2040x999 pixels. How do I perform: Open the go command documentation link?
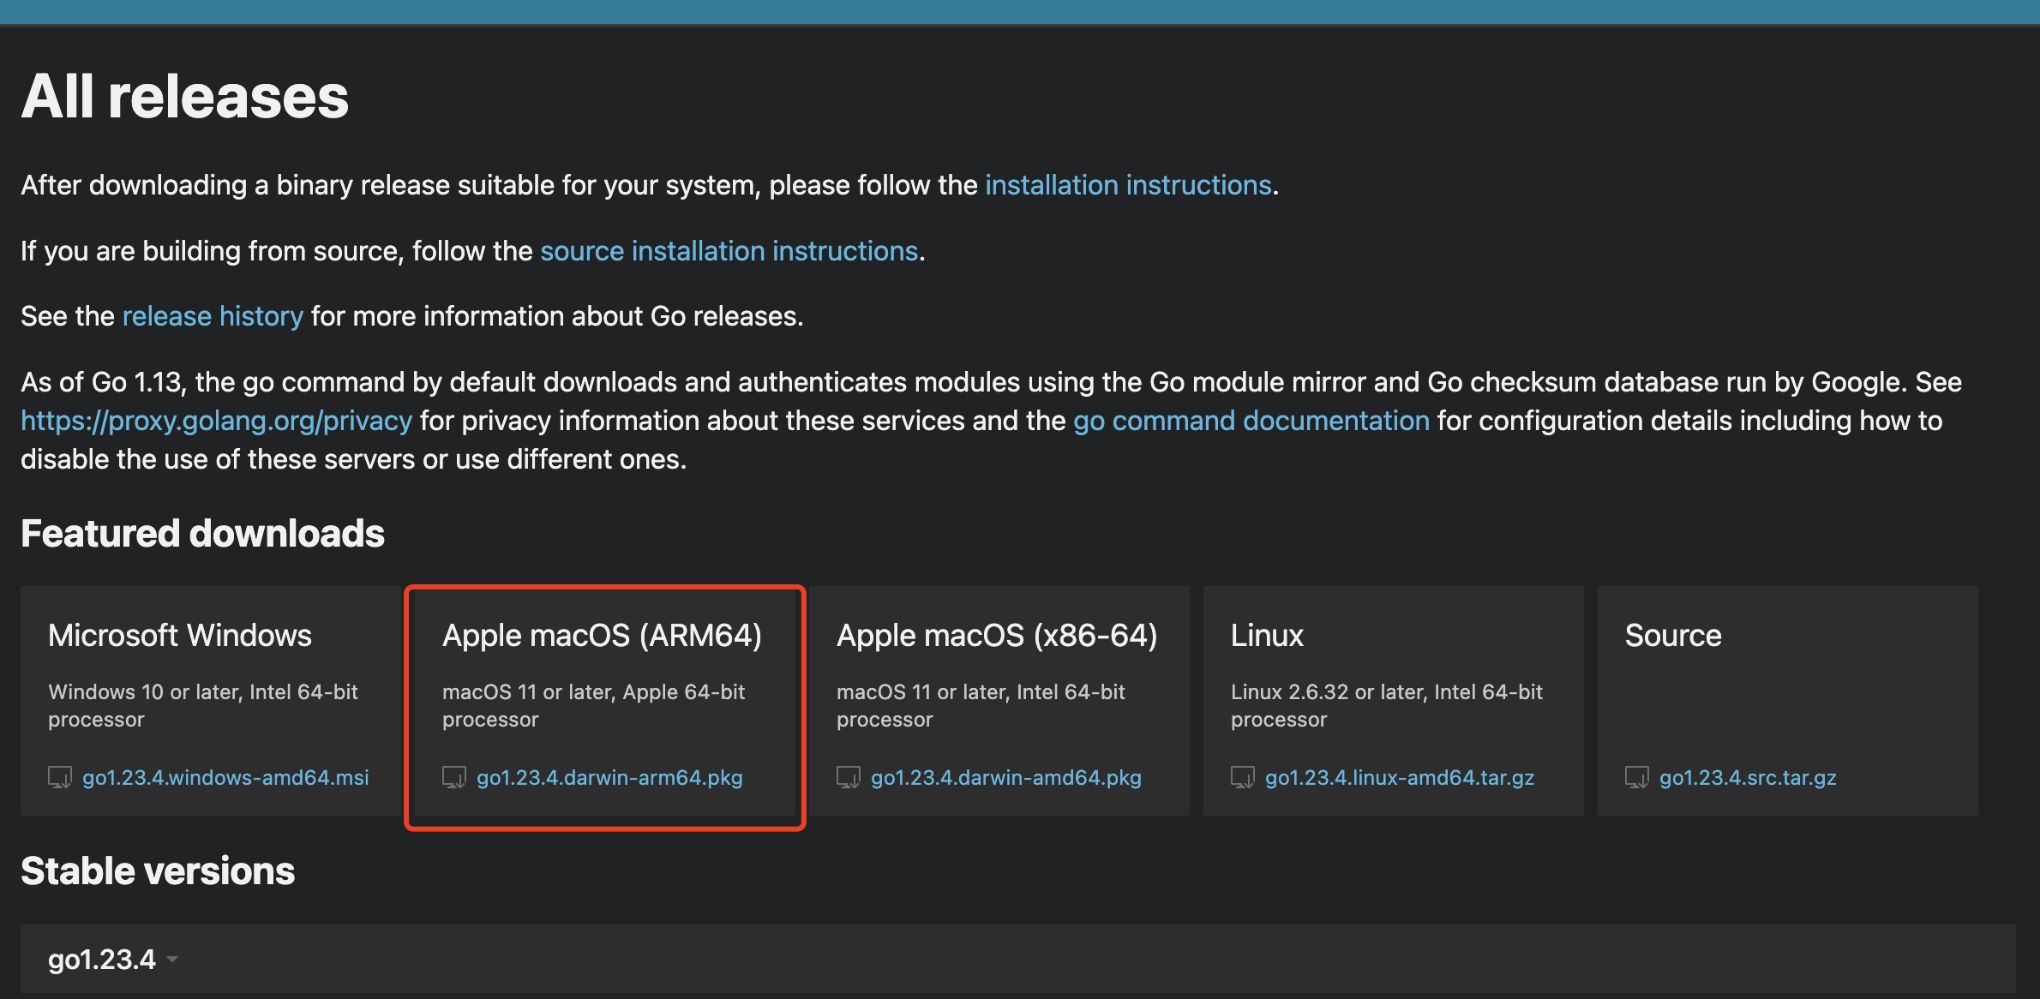[x=1251, y=421]
